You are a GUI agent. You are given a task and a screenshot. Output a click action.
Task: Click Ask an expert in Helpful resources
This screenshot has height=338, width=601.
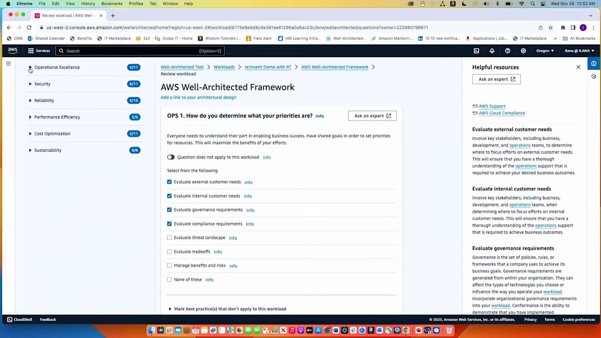496,79
